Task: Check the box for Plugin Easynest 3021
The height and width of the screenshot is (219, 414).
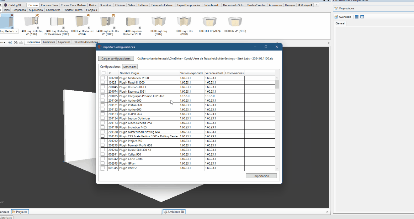Action: tap(103, 91)
